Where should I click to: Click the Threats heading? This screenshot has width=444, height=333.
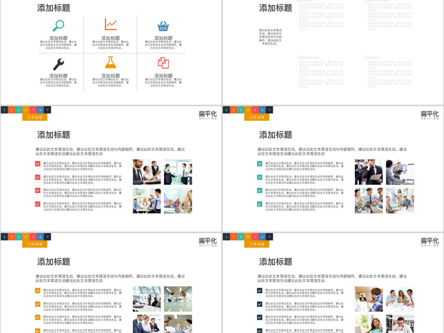372,58
